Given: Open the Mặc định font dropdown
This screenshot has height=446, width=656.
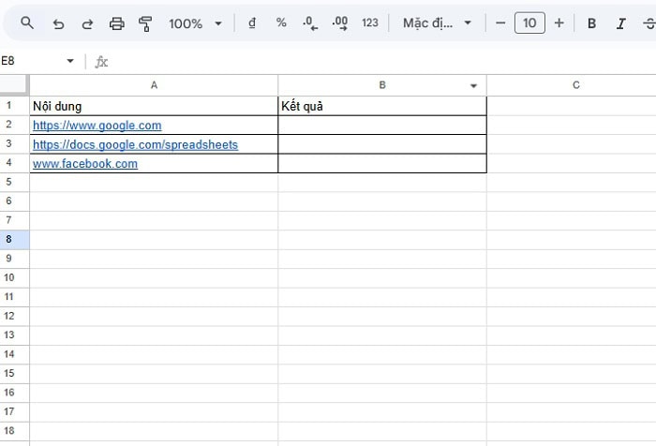Looking at the screenshot, I should (x=437, y=22).
